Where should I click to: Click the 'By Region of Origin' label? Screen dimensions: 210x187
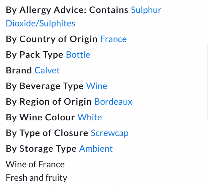49,102
